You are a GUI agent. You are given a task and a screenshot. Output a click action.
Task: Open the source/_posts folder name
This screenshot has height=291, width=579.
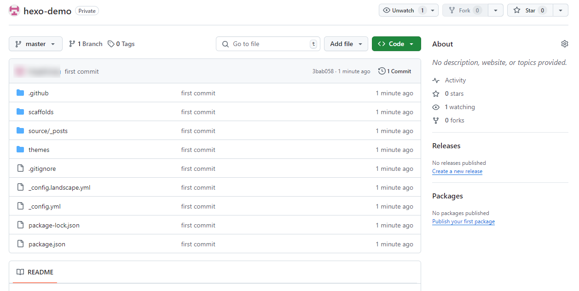[48, 131]
